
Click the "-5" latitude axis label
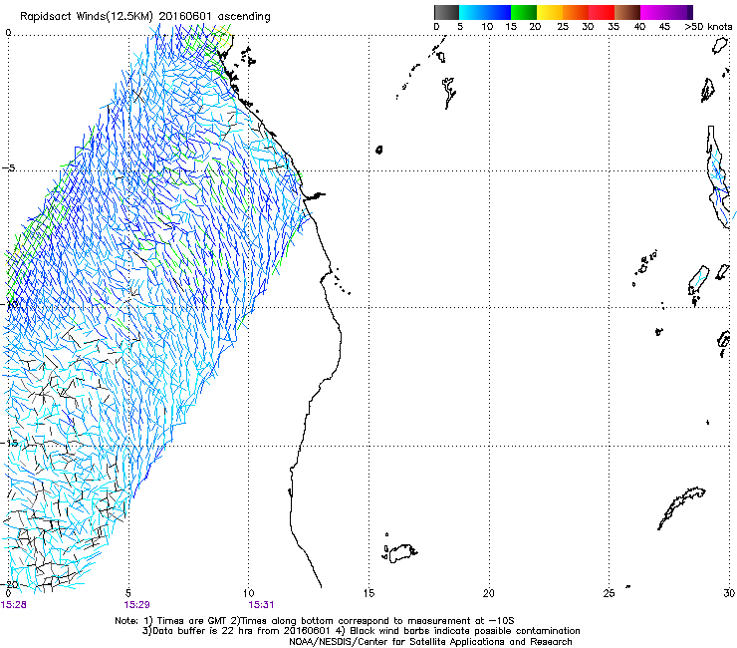pyautogui.click(x=9, y=168)
